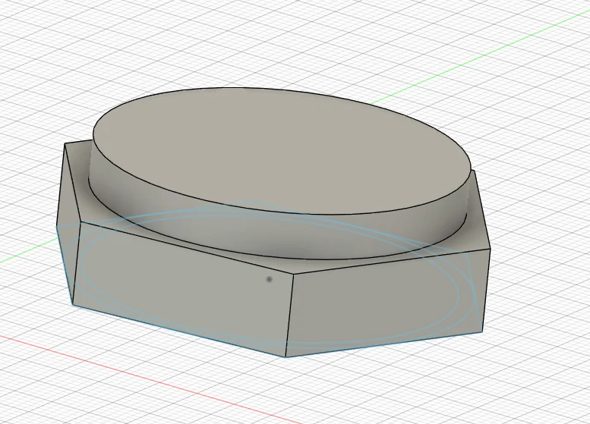Select the upper edge of the front-left hexagon face
Screen dimensions: 590x424
tap(187, 248)
